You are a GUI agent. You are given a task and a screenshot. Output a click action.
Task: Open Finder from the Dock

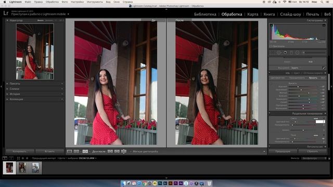pos(124,183)
